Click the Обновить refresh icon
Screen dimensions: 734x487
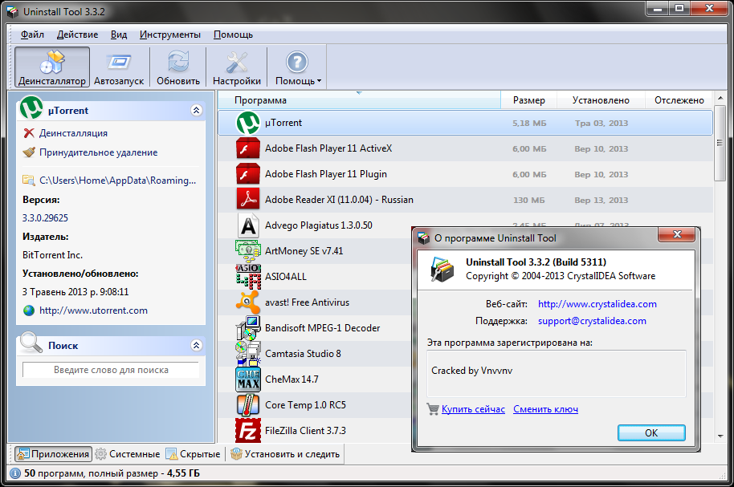coord(178,67)
